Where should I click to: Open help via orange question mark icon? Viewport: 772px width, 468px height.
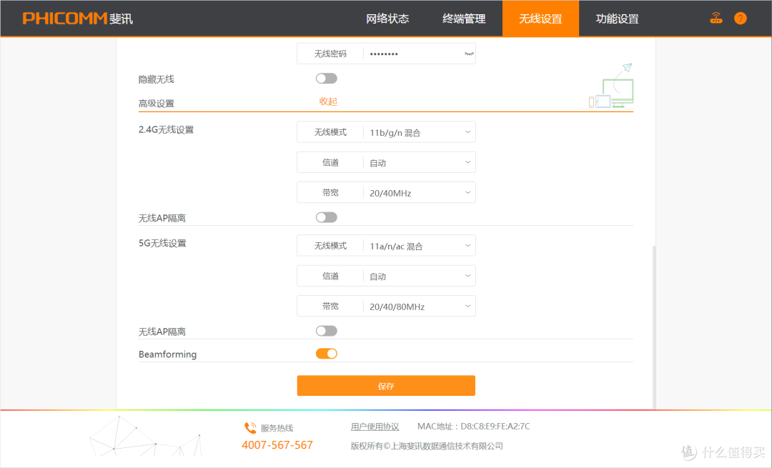[740, 18]
